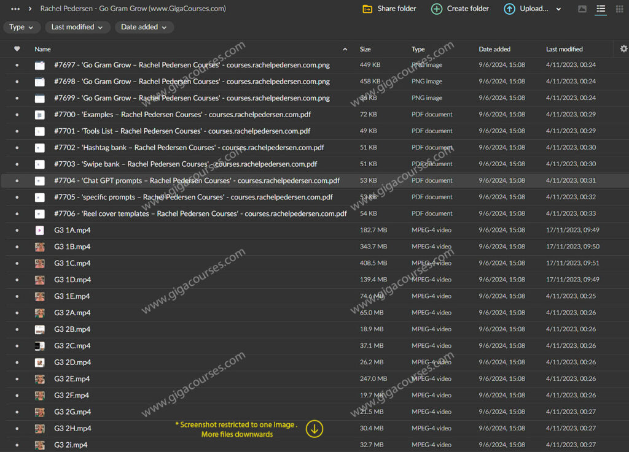Open the Last modified filter dropdown
This screenshot has width=629, height=452.
(77, 27)
